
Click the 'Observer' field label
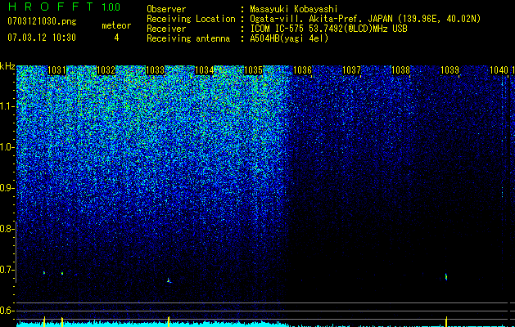point(166,9)
